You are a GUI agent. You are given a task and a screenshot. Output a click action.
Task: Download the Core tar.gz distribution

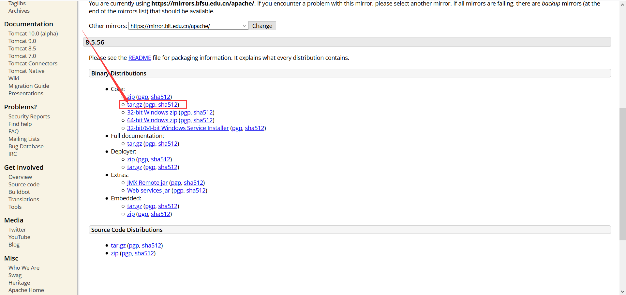click(134, 104)
